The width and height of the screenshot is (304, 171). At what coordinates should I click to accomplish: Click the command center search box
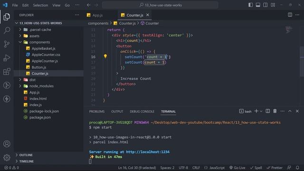tap(160, 5)
